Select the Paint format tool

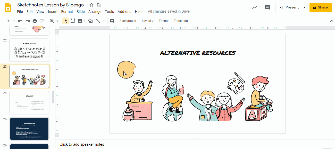pyautogui.click(x=42, y=21)
